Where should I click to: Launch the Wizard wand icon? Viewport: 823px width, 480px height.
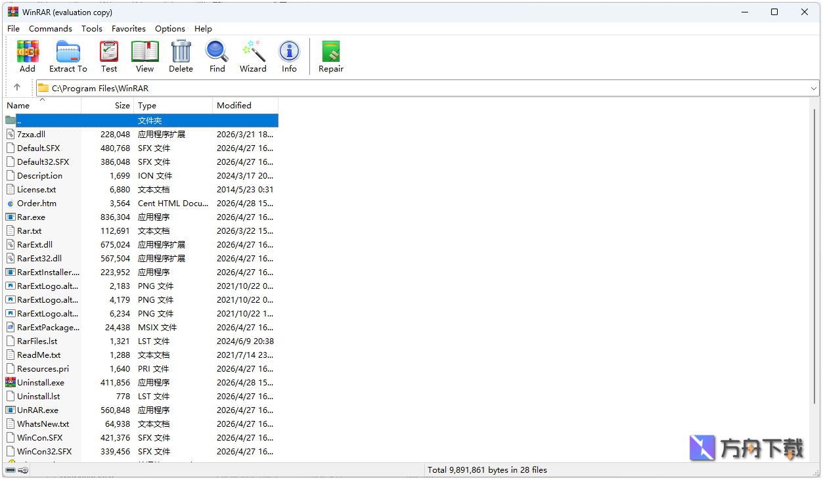(253, 51)
